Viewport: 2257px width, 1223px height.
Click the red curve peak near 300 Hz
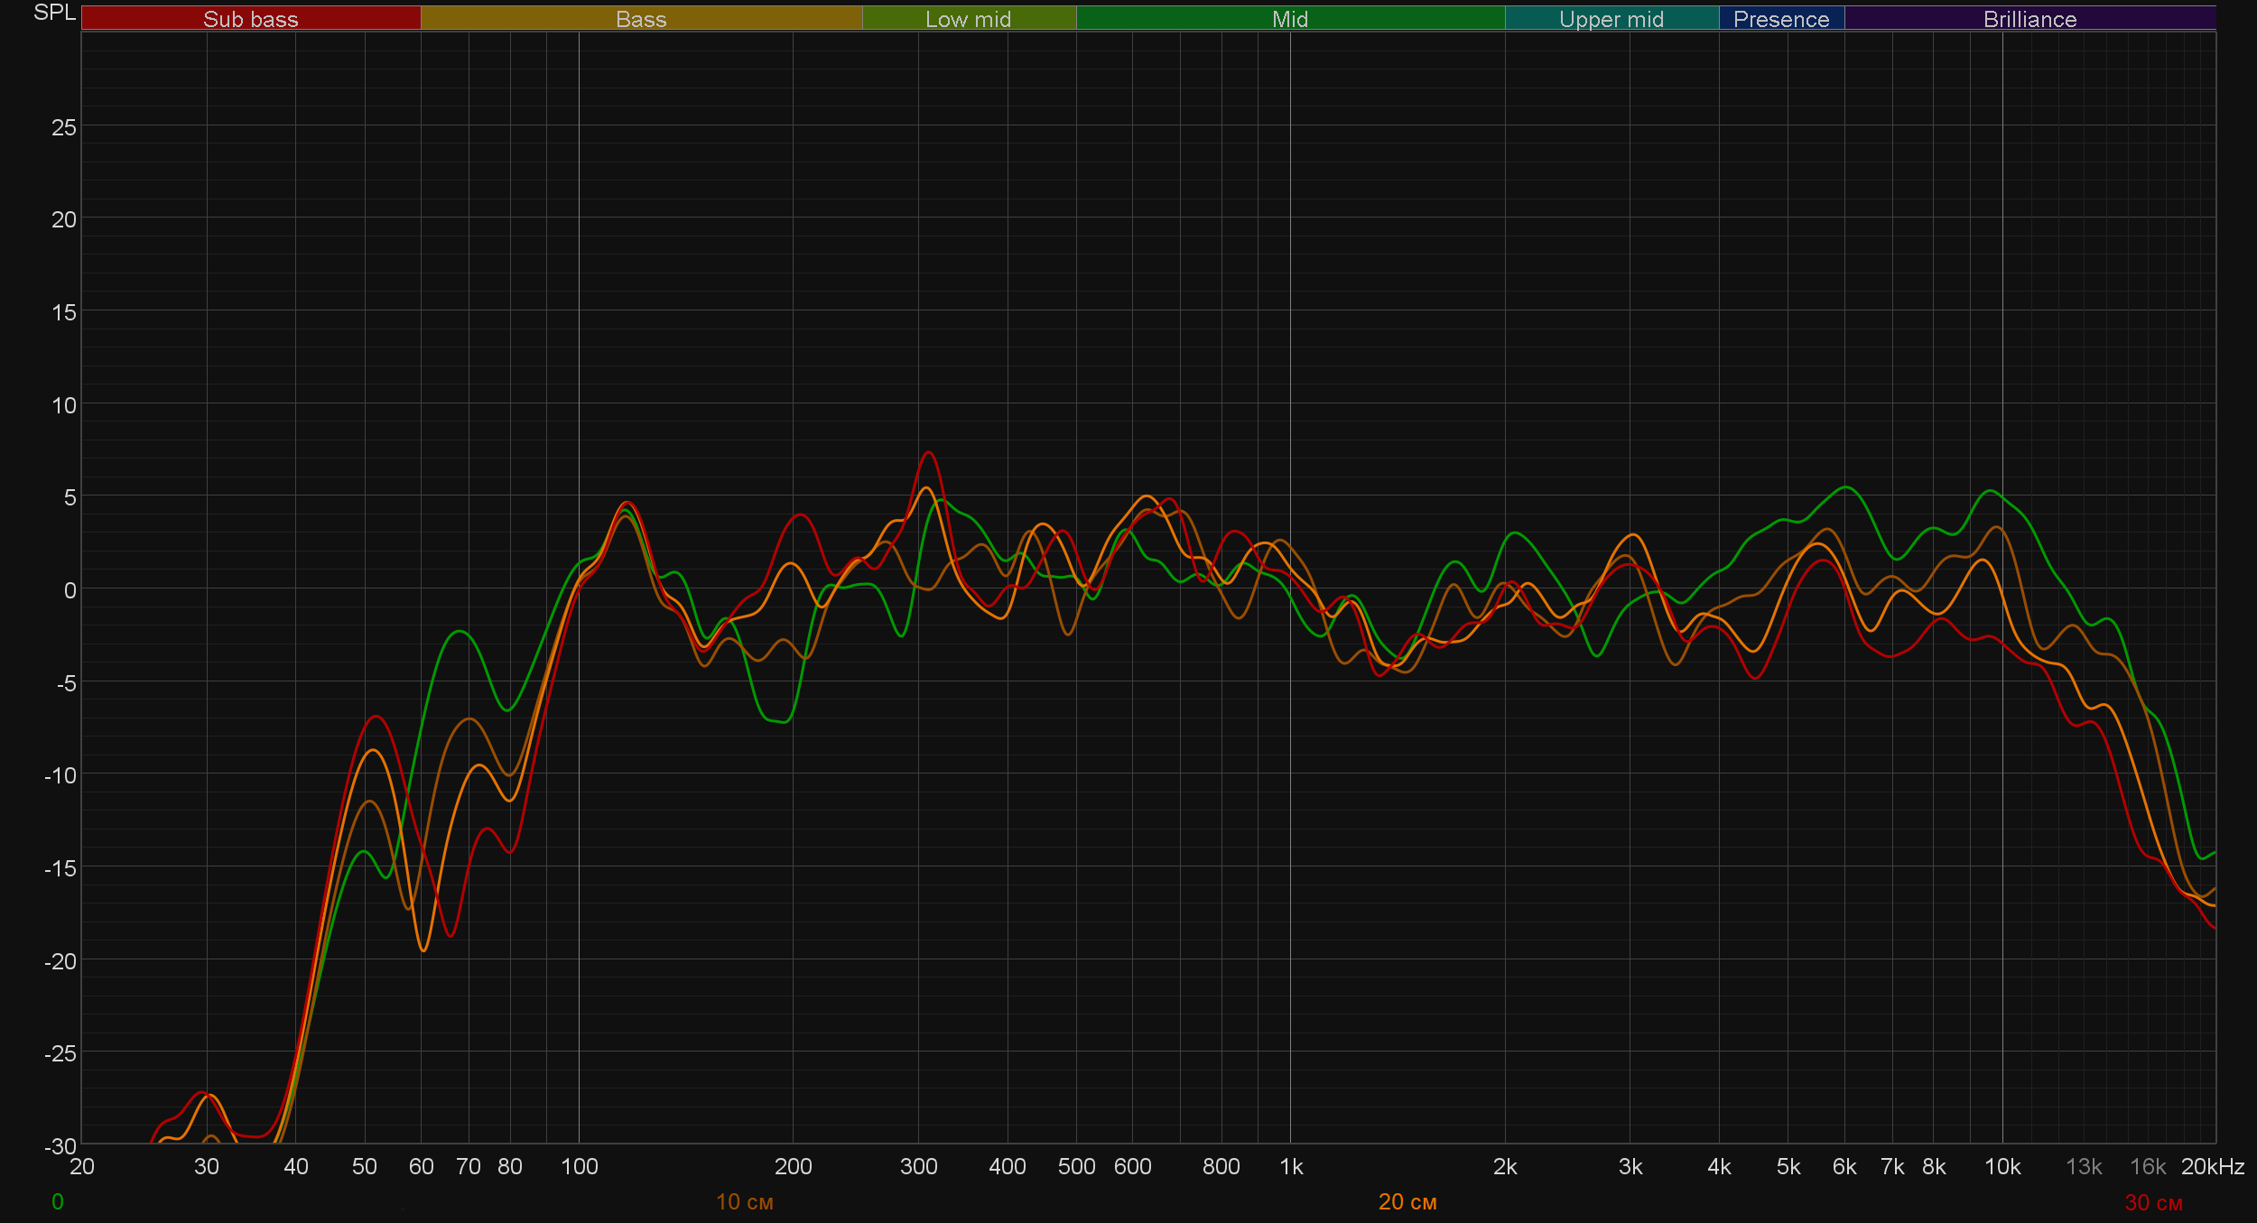[x=928, y=452]
